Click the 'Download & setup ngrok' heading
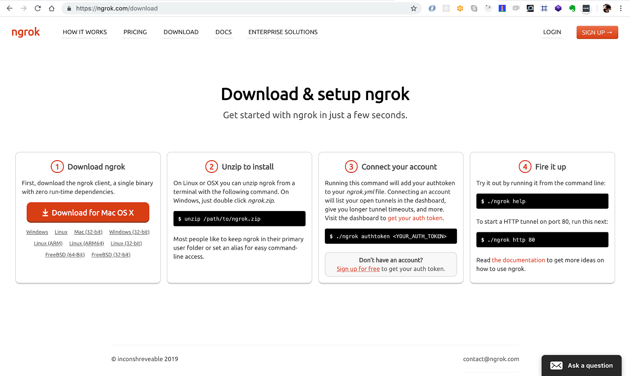Screen dimensions: 630x376 315,94
